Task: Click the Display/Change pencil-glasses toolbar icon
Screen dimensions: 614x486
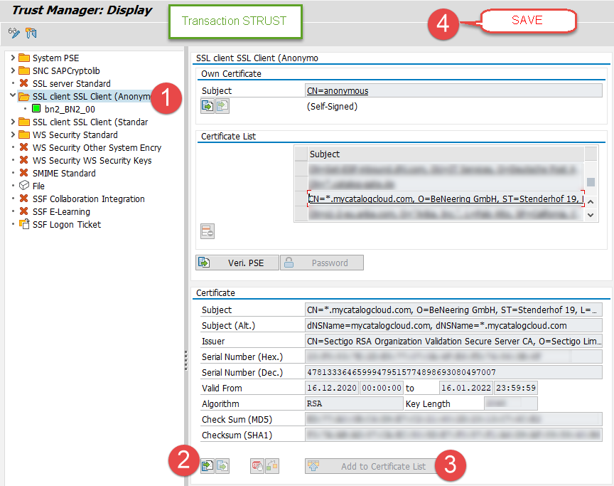Action: (14, 33)
